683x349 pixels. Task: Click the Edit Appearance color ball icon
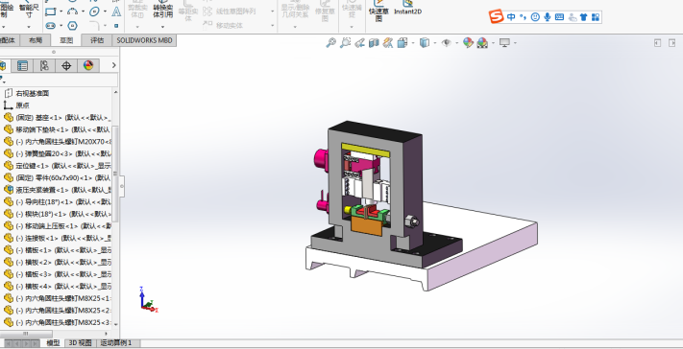tap(468, 42)
